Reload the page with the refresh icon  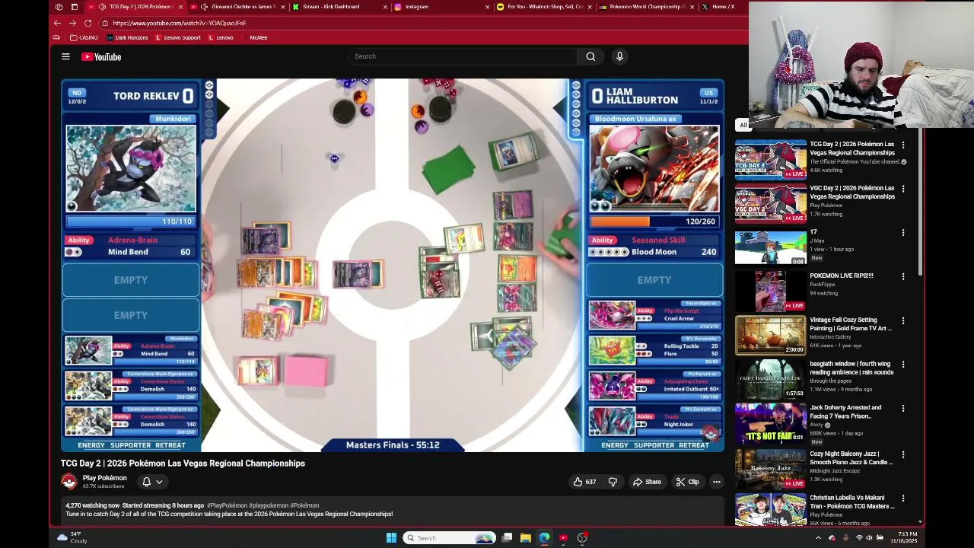(x=88, y=23)
